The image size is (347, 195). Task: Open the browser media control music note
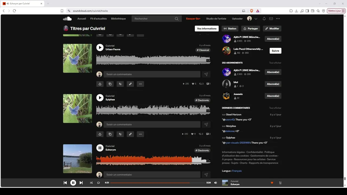(302, 11)
